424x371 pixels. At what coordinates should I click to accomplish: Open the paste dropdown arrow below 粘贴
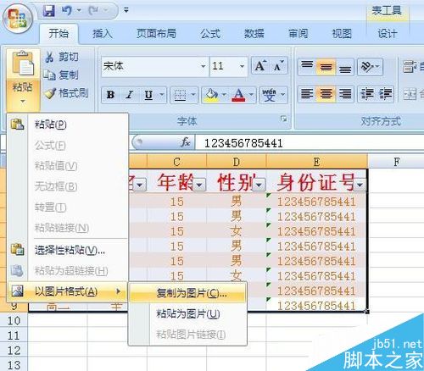(23, 101)
